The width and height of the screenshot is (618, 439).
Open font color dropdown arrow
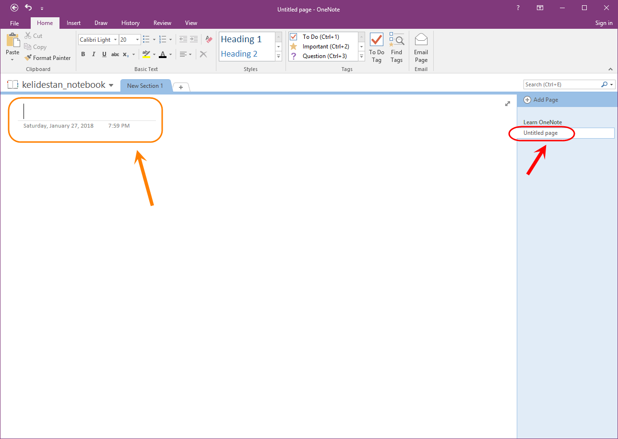tap(170, 54)
